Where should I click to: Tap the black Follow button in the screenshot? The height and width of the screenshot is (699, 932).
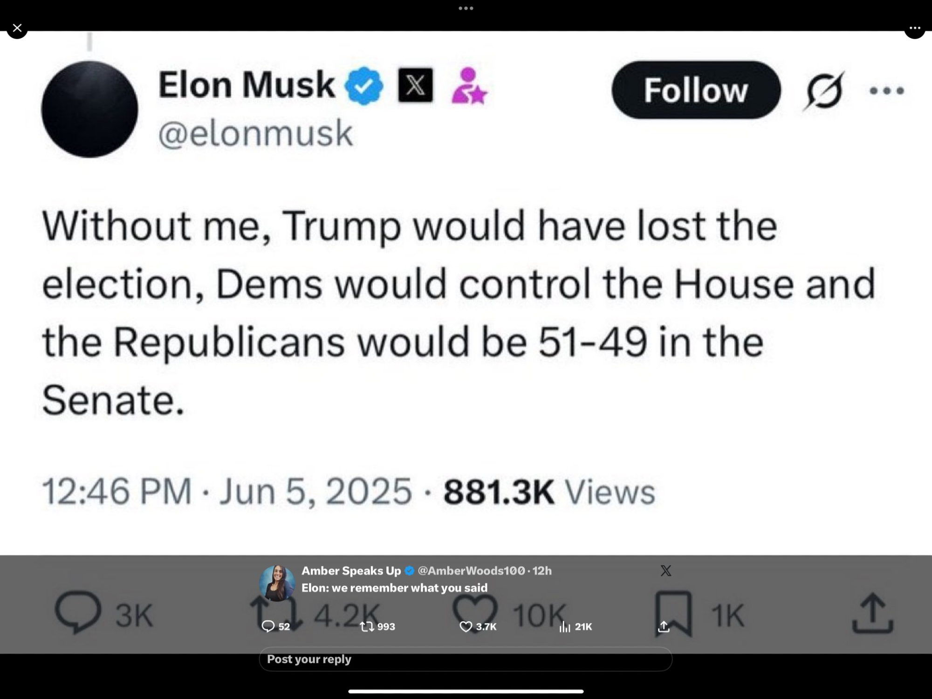pos(696,90)
